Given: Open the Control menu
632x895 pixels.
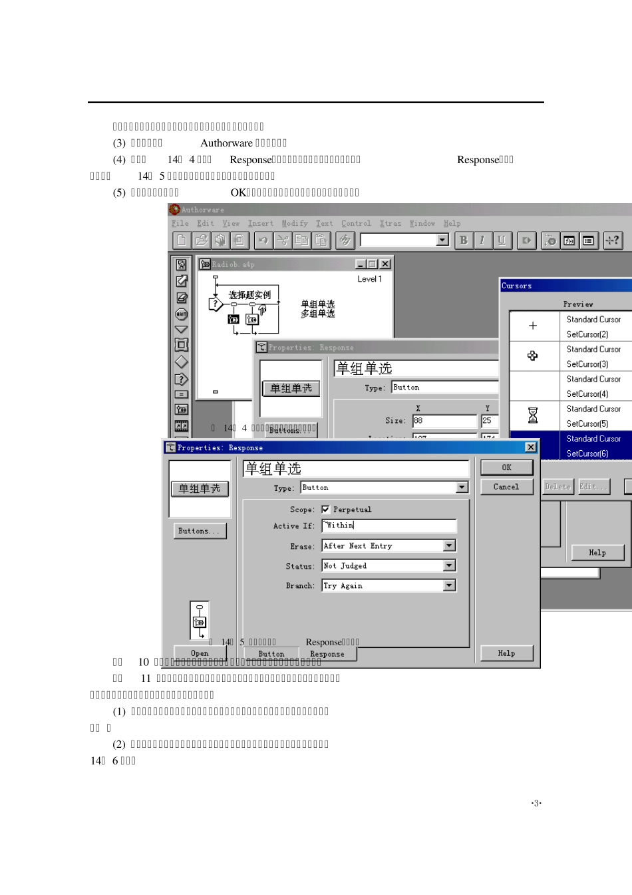Looking at the screenshot, I should pos(357,224).
